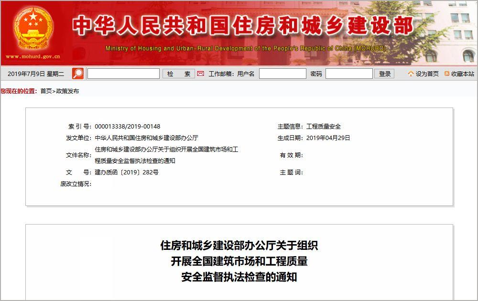Click the magnifying glass search icon
The image size is (478, 301).
(77, 73)
